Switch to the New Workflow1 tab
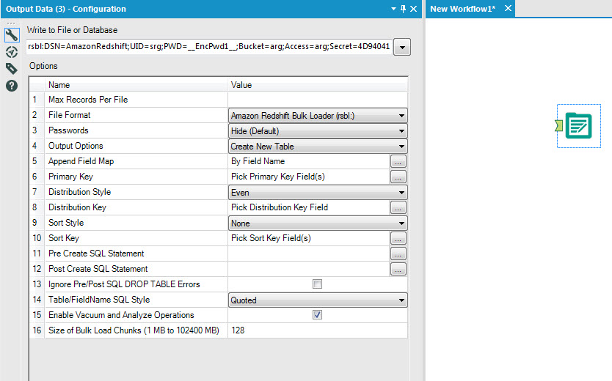This screenshot has height=381, width=612. (x=462, y=9)
